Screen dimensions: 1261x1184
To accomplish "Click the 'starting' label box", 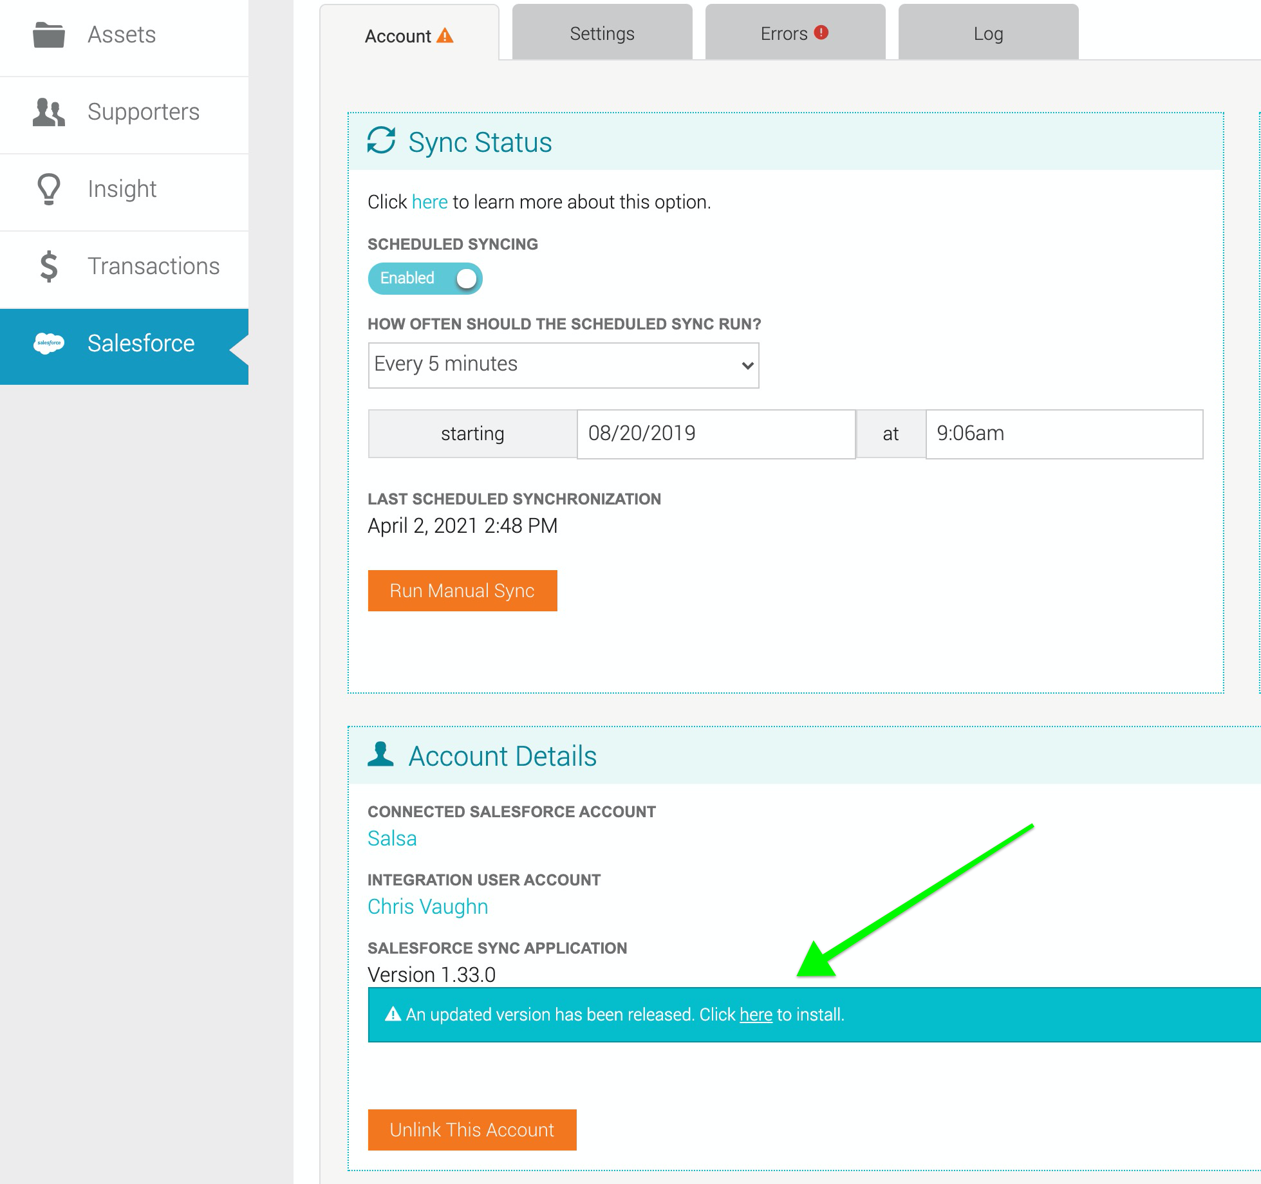I will click(472, 434).
